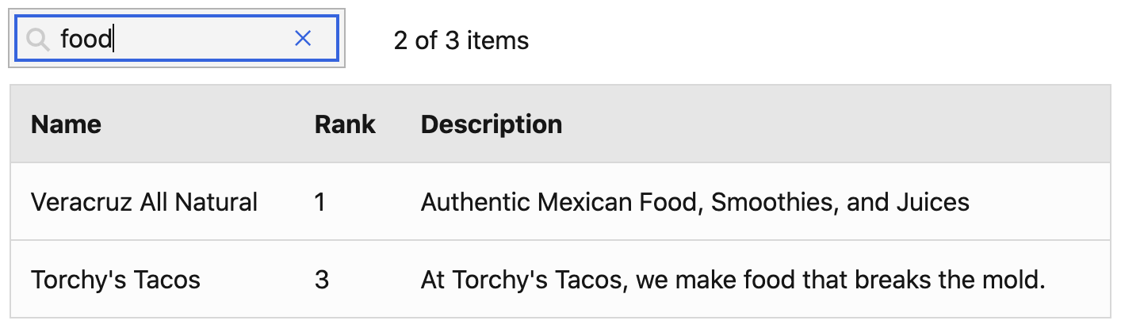Click rank 1 cell for Veracruz
Image resolution: width=1121 pixels, height=328 pixels.
[x=320, y=202]
